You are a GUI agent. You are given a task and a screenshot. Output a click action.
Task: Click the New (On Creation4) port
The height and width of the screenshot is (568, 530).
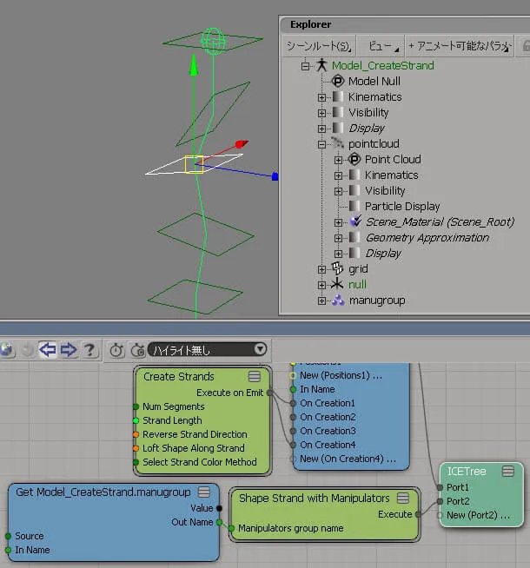[x=293, y=459]
